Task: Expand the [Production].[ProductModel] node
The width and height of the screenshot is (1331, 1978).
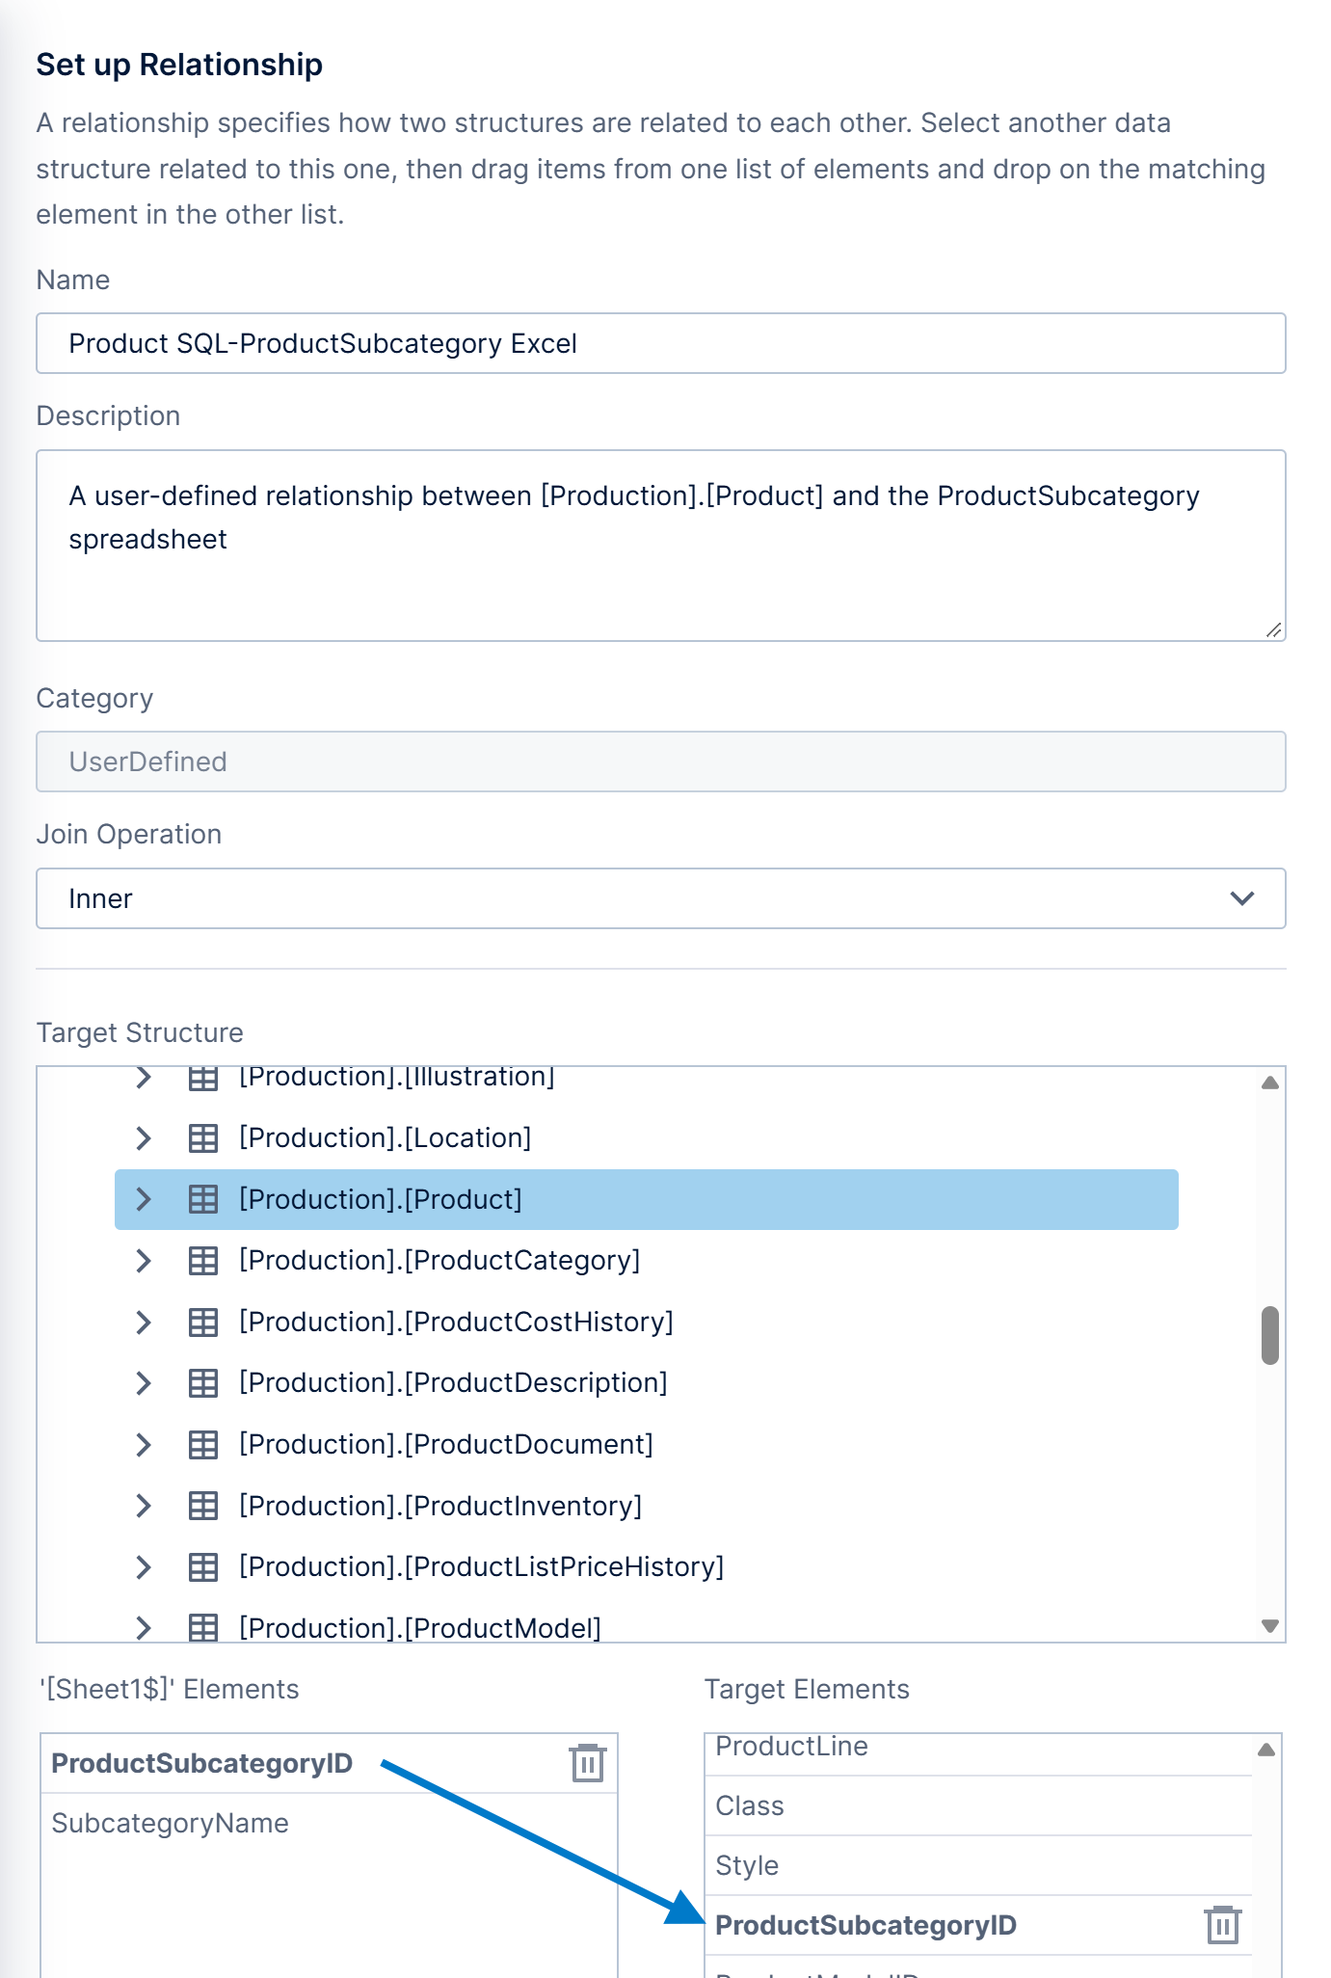Action: click(x=144, y=1628)
